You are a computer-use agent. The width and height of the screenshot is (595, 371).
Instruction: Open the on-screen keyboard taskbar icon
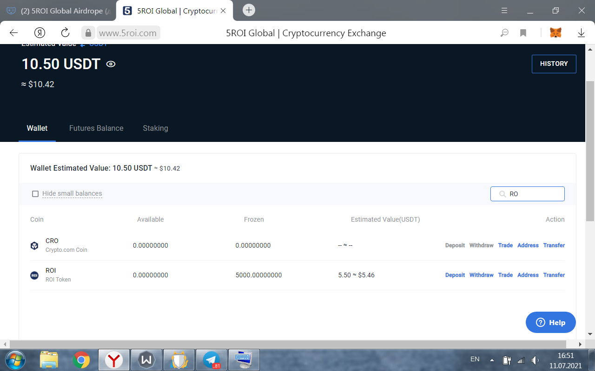pos(244,359)
